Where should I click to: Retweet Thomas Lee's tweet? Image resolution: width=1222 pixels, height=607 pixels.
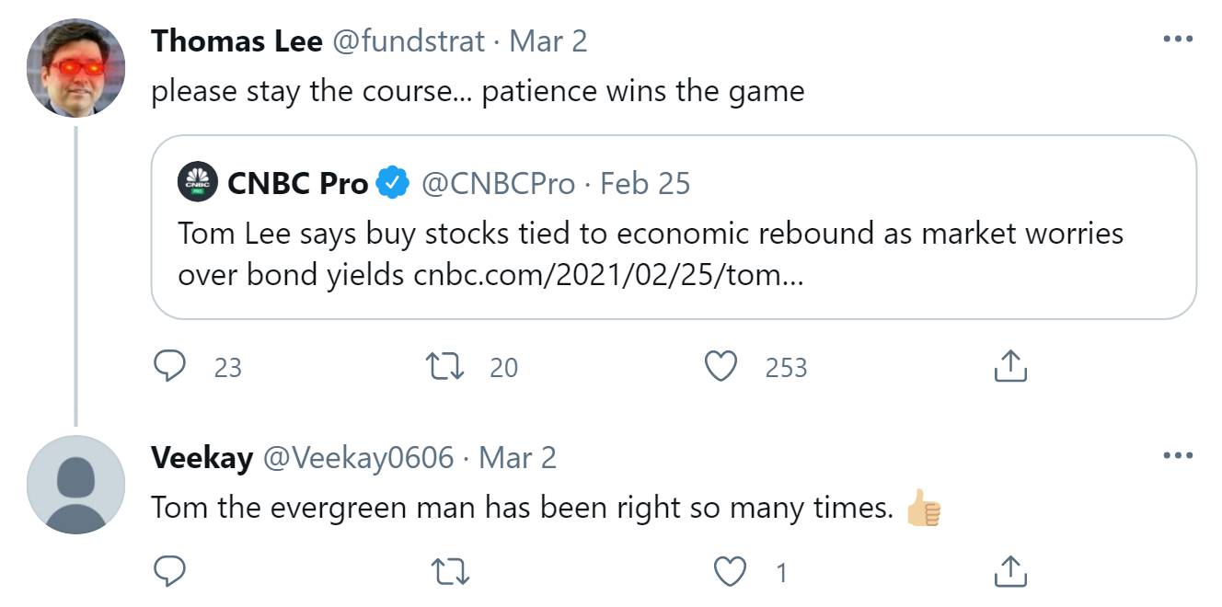point(446,367)
